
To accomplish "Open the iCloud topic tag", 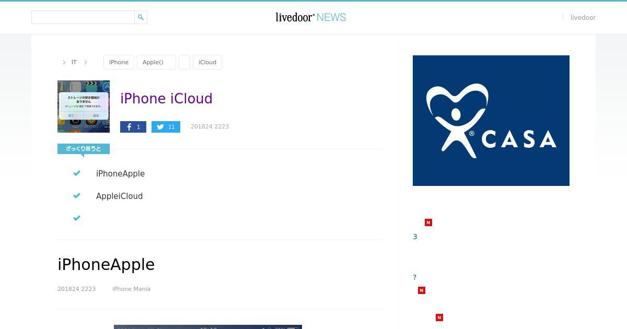I will [x=207, y=62].
